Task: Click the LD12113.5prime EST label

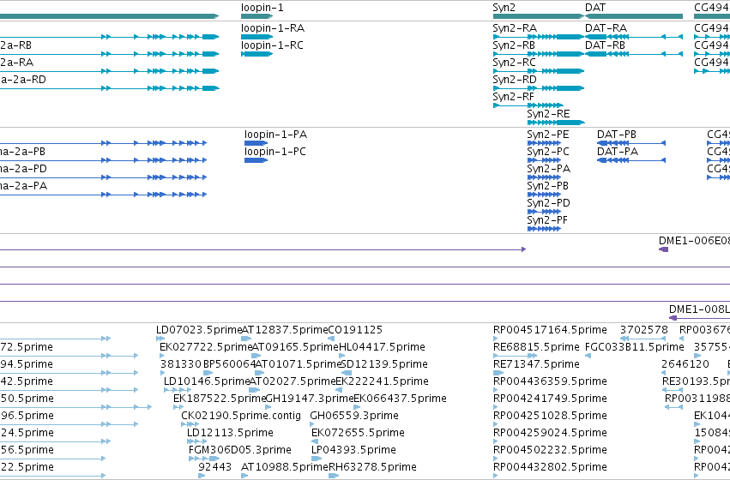Action: coord(230,433)
